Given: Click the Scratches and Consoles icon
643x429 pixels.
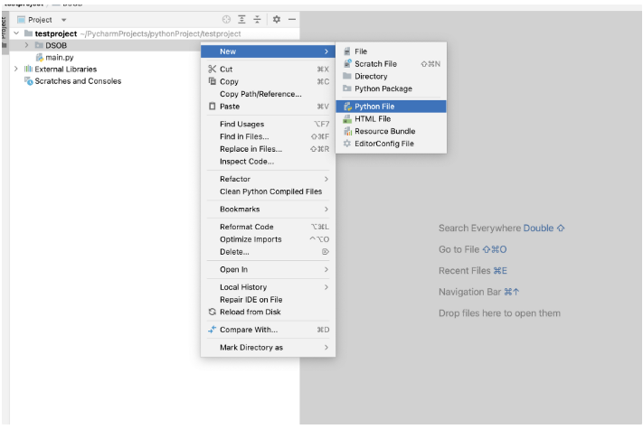Looking at the screenshot, I should pos(28,80).
